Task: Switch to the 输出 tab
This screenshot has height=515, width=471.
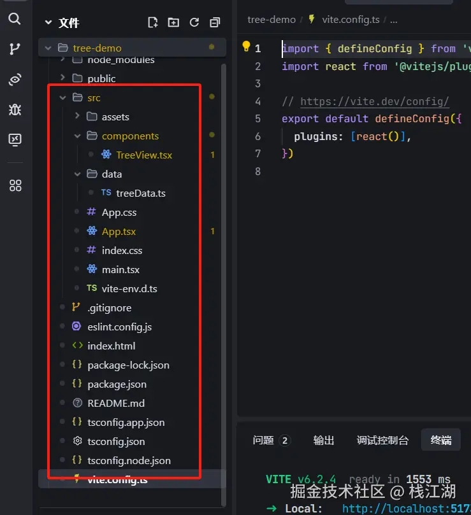Action: (324, 440)
